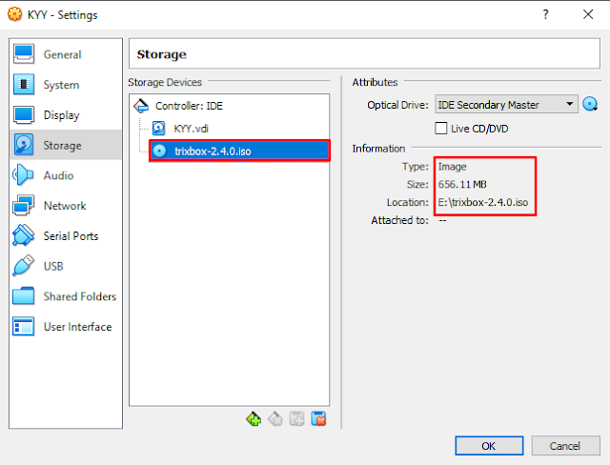This screenshot has width=610, height=465.
Task: Click the add storage attachment icon
Action: pyautogui.click(x=296, y=419)
